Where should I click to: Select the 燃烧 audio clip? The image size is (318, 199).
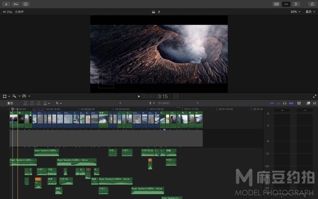pyautogui.click(x=59, y=191)
